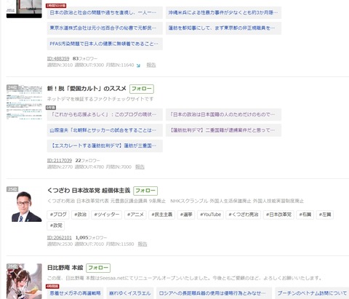Click stats text 週間IN:2770

(60, 167)
